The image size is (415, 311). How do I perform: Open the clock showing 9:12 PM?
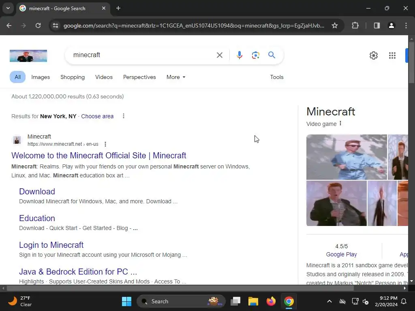(386, 301)
